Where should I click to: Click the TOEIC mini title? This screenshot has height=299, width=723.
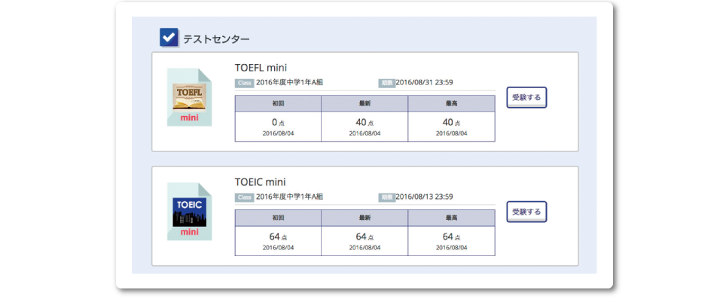pos(260,182)
